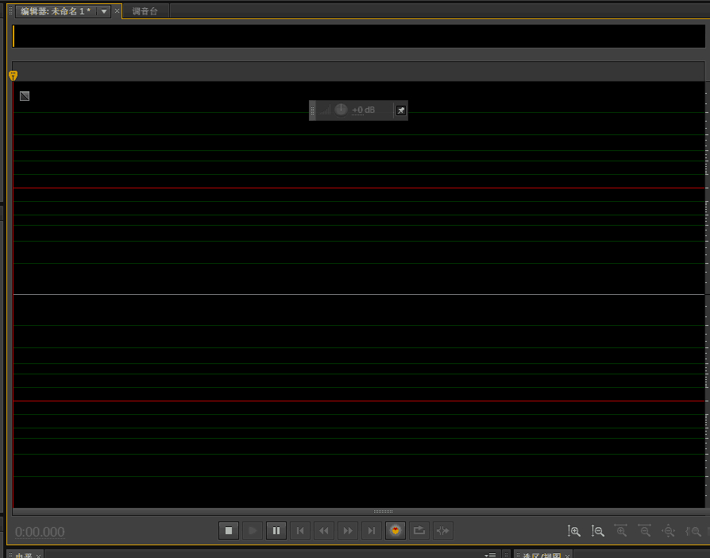
Task: Click the 0:00.000 time display
Action: 40,531
